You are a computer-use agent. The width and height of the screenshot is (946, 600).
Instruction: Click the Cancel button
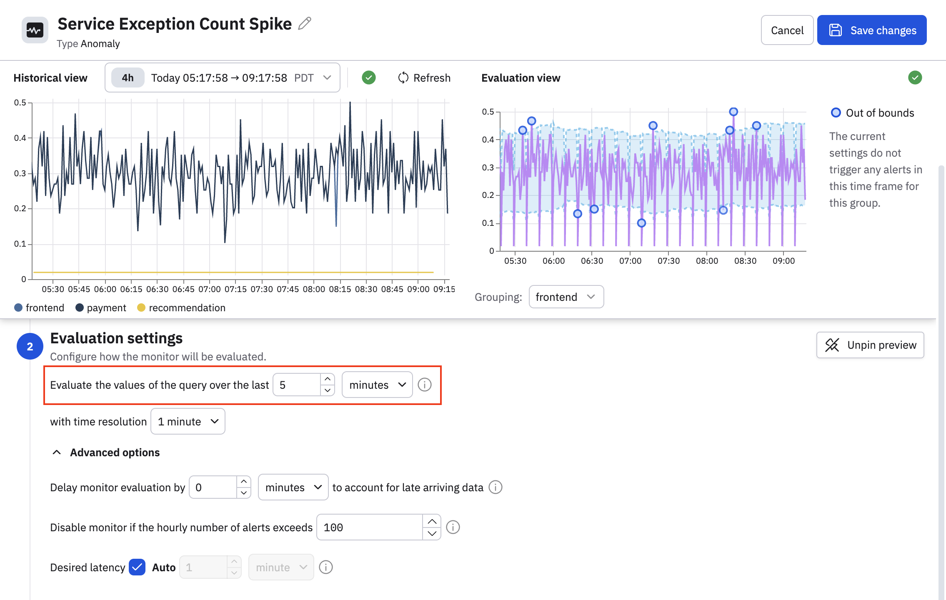[786, 30]
